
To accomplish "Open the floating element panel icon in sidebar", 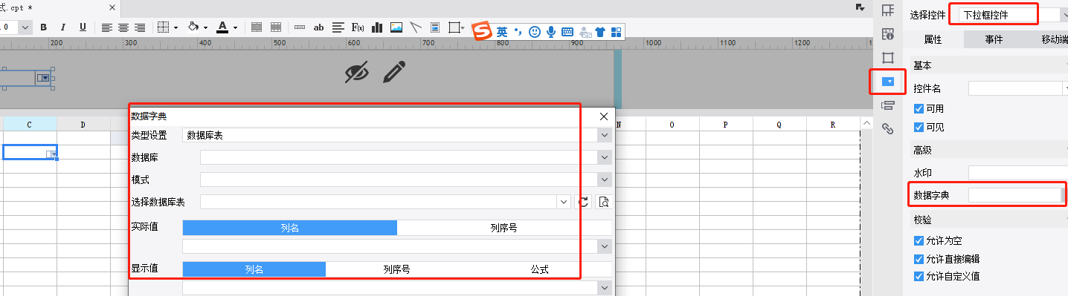I will point(887,57).
